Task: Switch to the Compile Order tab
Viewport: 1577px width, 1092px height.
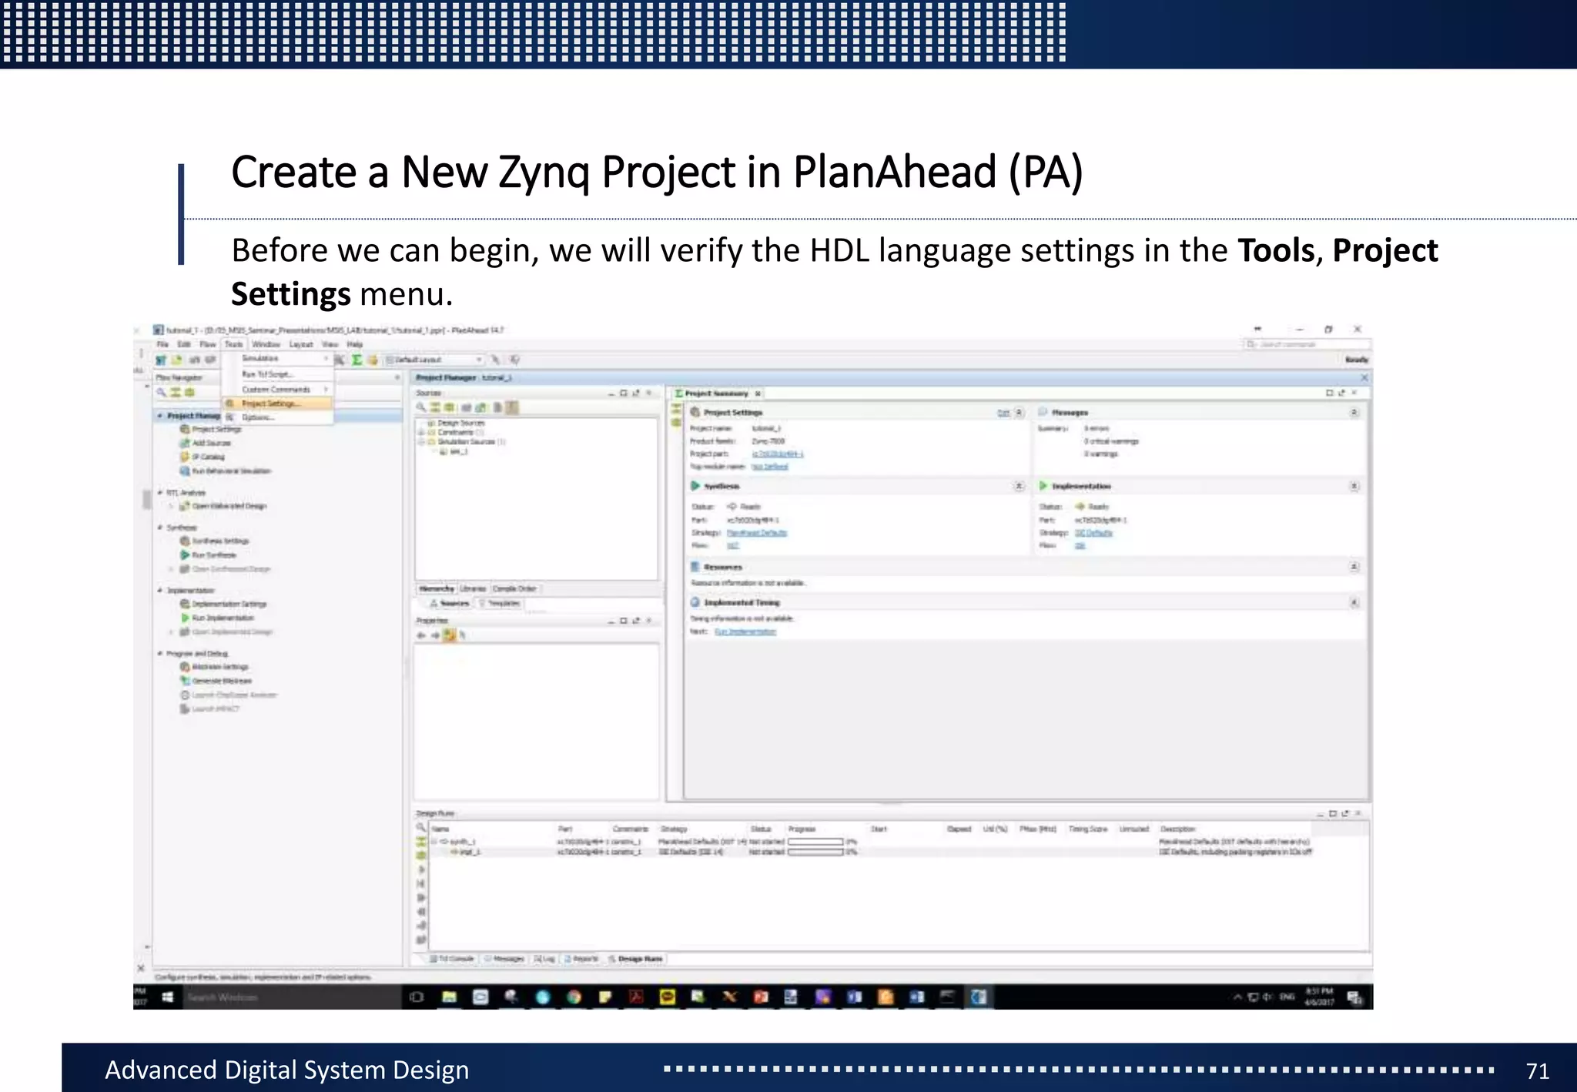Action: click(514, 588)
